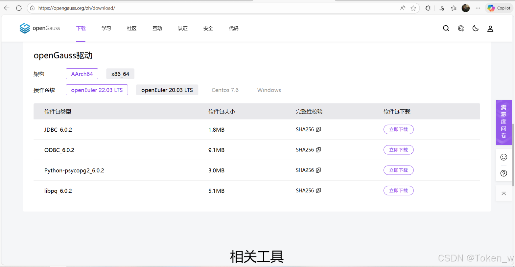Viewport: 515px width, 267px height.
Task: Open the 下载 navigation menu
Action: [81, 29]
